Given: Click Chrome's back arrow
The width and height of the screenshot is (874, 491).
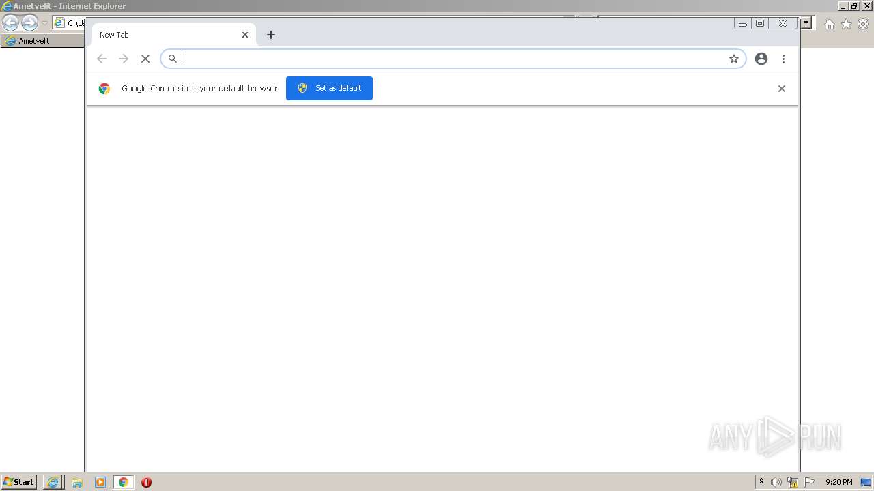Looking at the screenshot, I should click(x=102, y=59).
